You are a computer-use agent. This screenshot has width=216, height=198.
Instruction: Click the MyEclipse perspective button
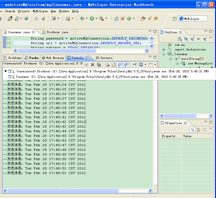(x=193, y=19)
